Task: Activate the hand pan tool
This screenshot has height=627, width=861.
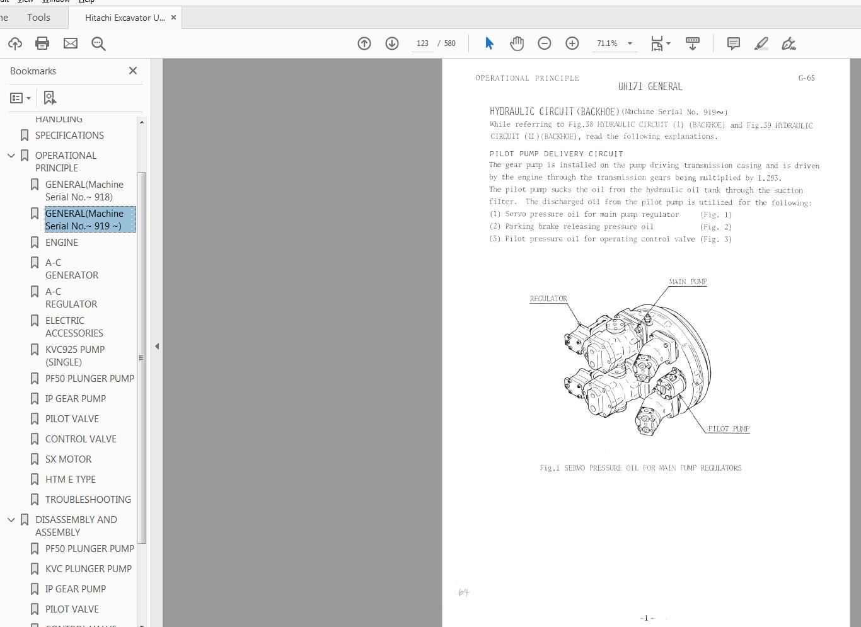Action: coord(517,43)
